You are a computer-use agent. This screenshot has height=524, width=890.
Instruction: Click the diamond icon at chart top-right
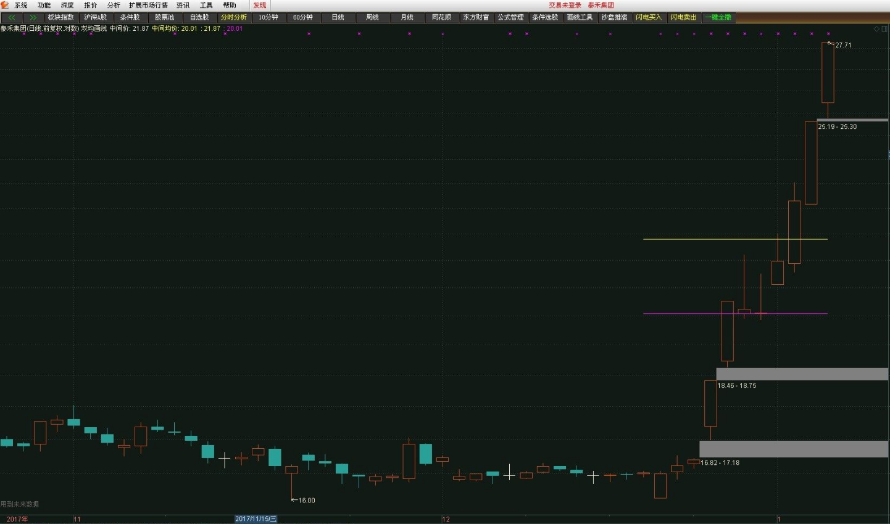tap(876, 29)
